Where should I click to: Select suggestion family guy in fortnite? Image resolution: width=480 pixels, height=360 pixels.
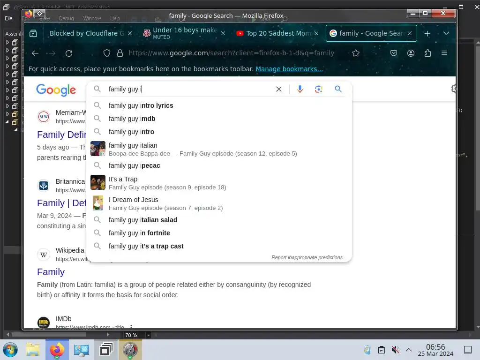pyautogui.click(x=220, y=233)
